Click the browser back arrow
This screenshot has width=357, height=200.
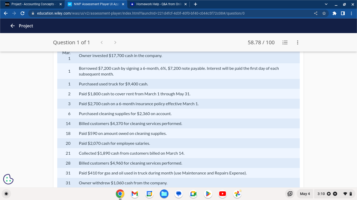(6, 13)
